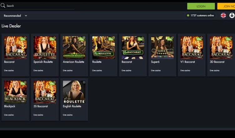This screenshot has width=235, height=138.
Task: Favorite English Roulette with its star
Action: 84,82
